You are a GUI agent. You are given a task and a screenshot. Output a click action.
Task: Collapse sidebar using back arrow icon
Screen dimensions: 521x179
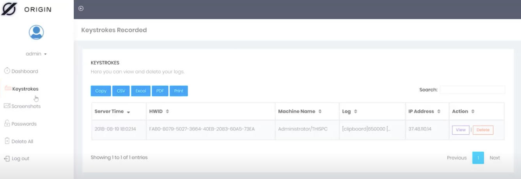click(x=81, y=9)
